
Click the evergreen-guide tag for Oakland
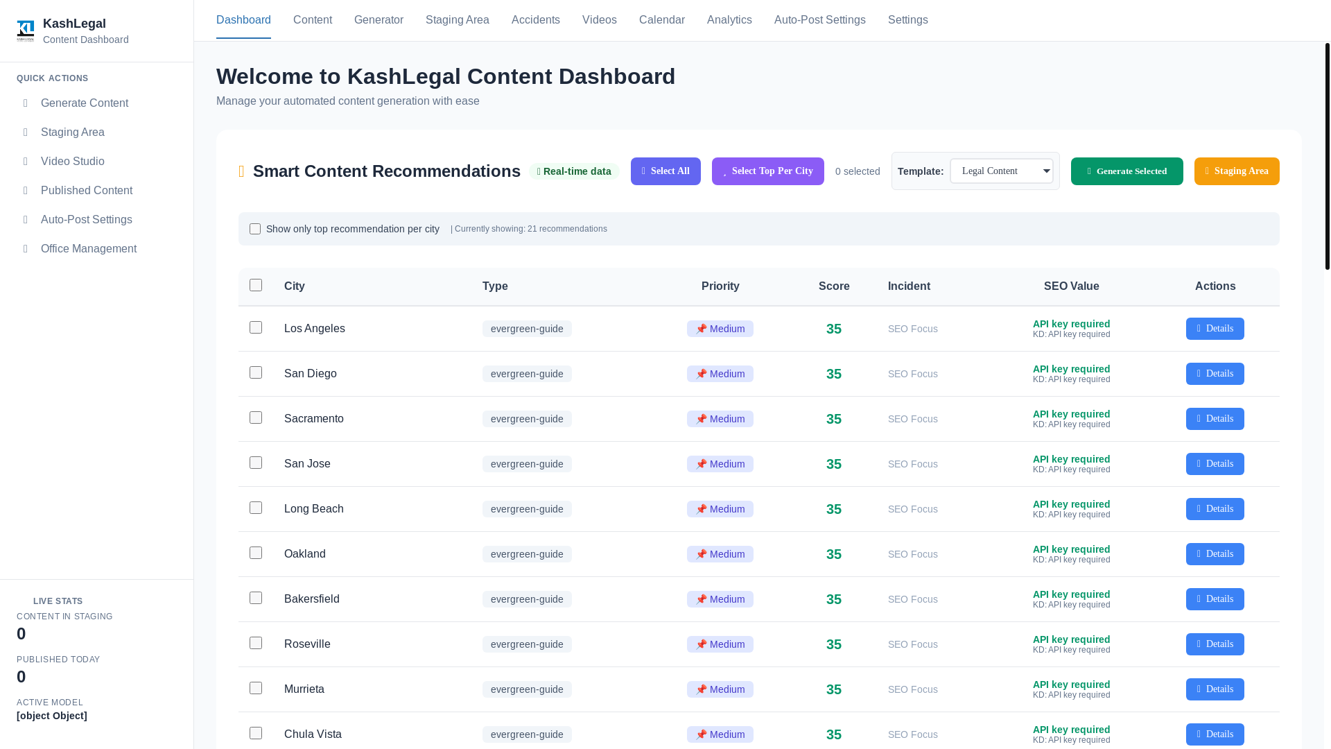(x=527, y=554)
